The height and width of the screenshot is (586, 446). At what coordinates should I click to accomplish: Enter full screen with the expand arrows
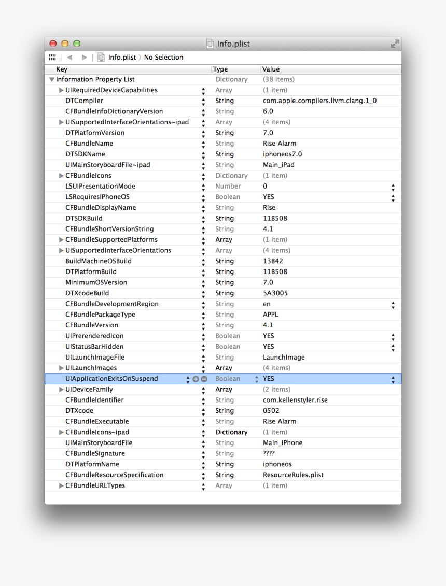[394, 44]
